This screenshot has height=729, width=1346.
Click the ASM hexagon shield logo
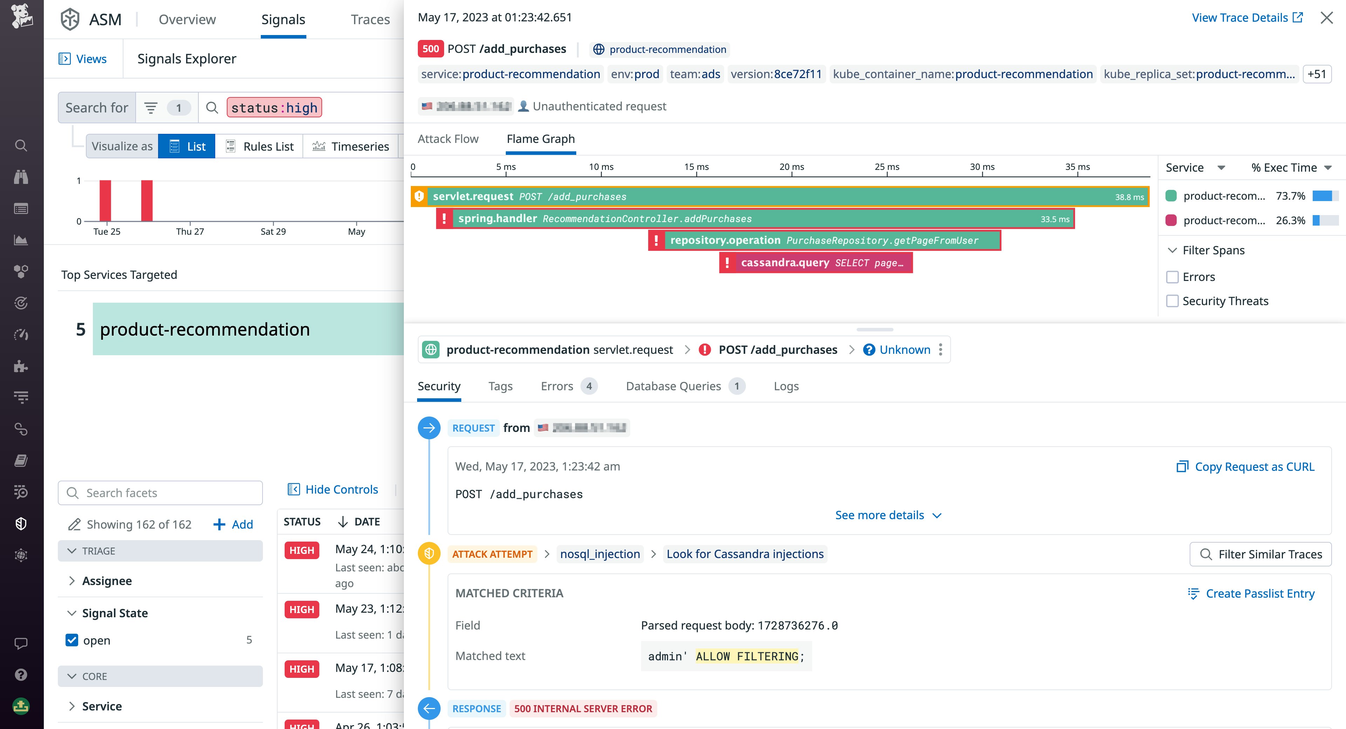click(x=70, y=19)
